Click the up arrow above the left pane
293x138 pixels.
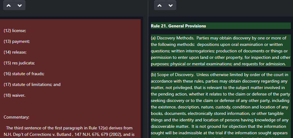(x=8, y=6)
